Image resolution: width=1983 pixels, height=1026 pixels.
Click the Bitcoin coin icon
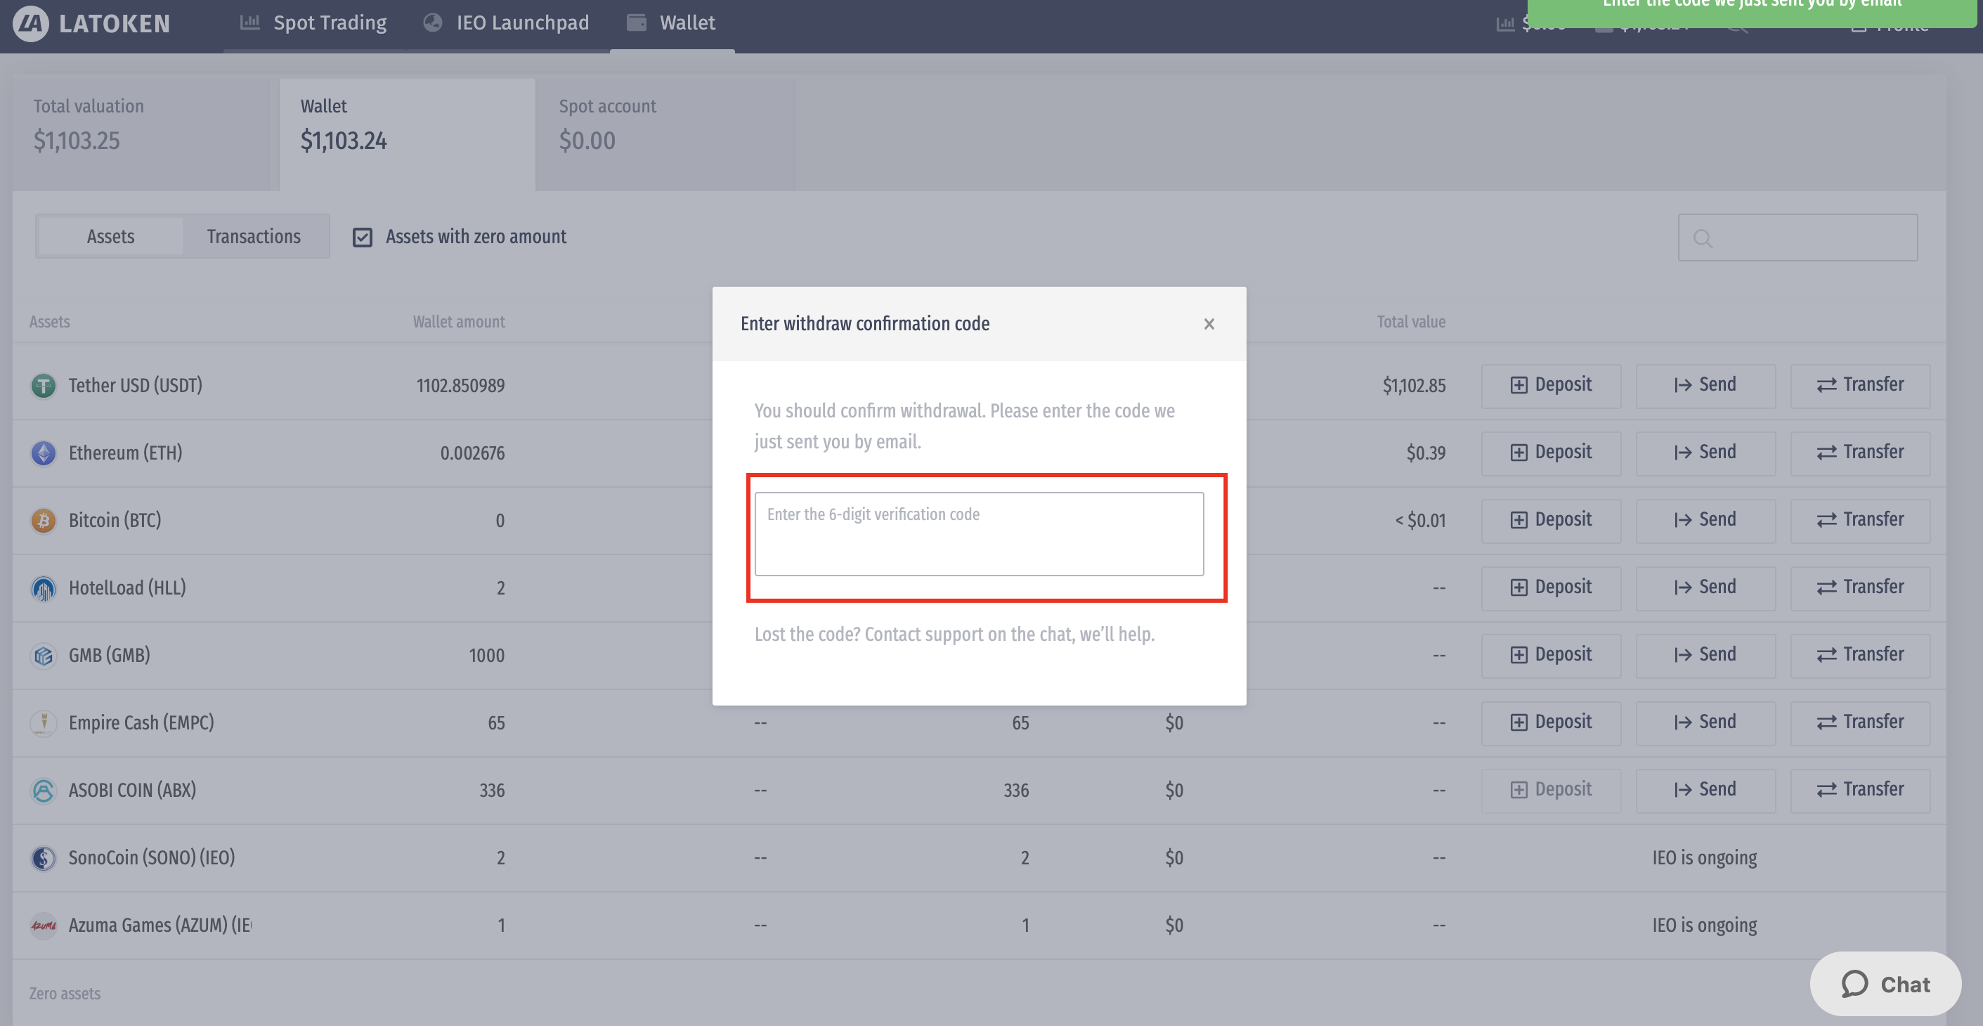pyautogui.click(x=43, y=520)
